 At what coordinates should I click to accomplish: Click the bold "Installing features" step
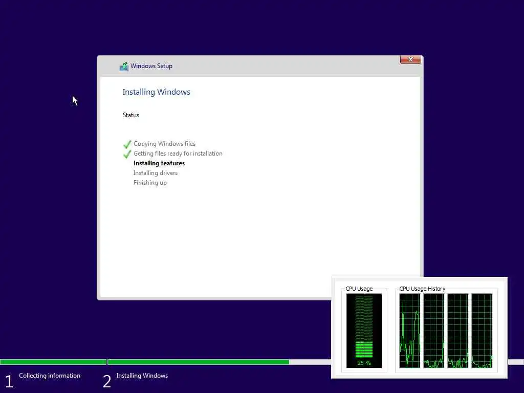(159, 163)
